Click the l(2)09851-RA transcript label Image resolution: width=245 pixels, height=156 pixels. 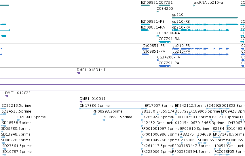pos(153,27)
